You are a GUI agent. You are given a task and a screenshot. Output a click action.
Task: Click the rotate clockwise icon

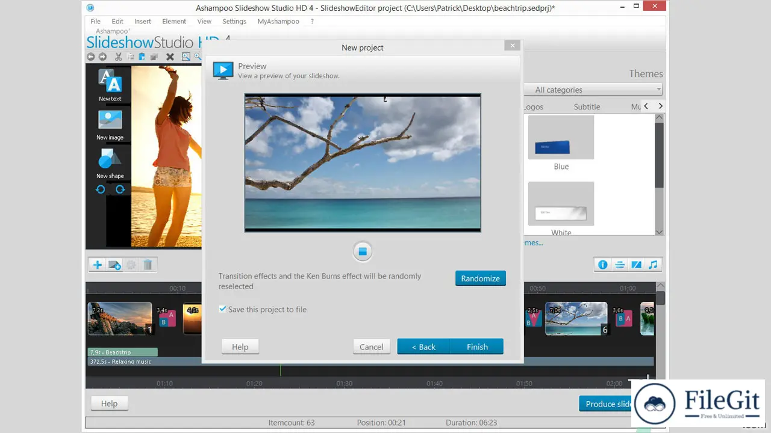point(120,189)
